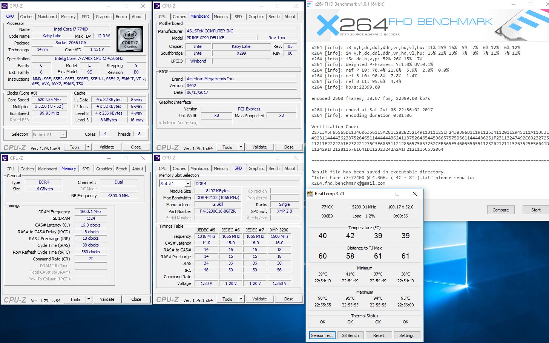Click the Part Number field F4-3200C16-8GTZR

pyautogui.click(x=218, y=211)
